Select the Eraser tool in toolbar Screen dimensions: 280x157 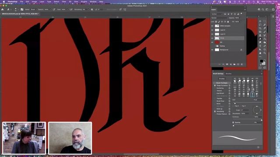[x=260, y=39]
